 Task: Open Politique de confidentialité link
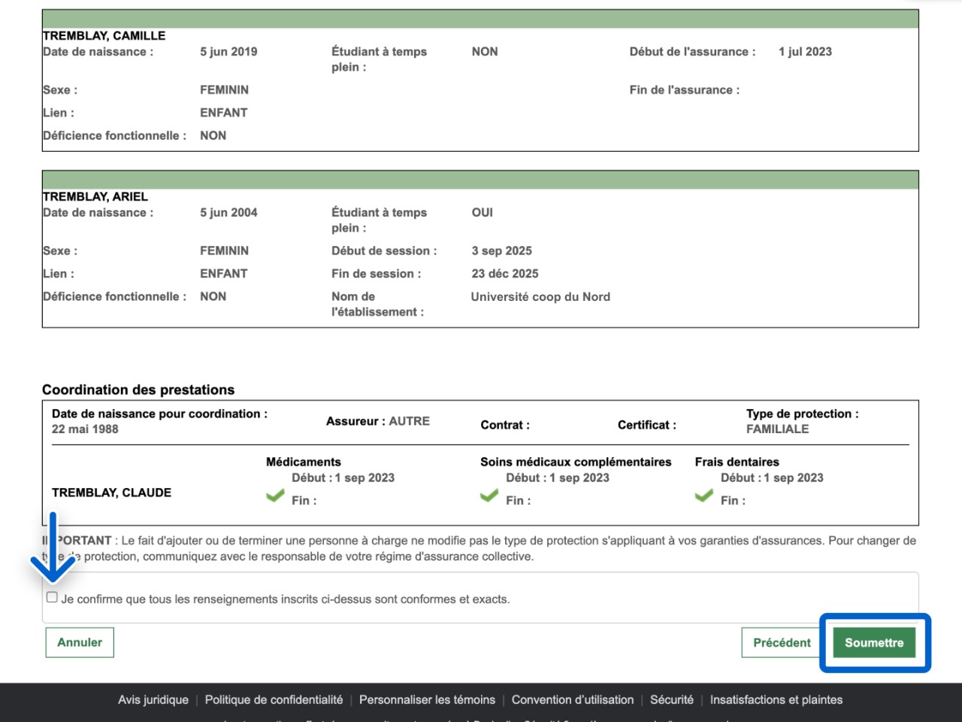click(274, 700)
